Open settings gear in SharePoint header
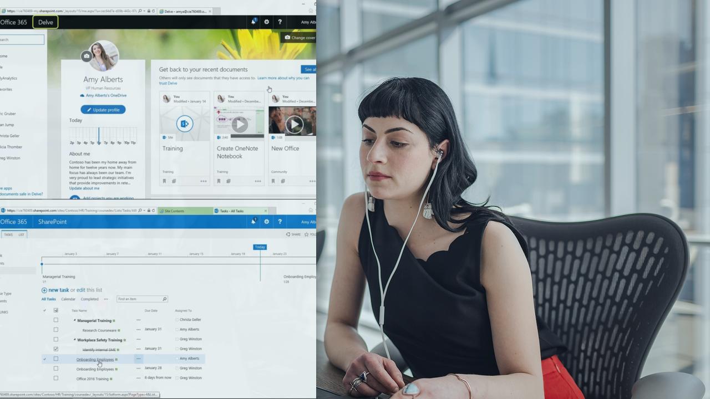Screen dimensions: 710x399 coord(267,222)
